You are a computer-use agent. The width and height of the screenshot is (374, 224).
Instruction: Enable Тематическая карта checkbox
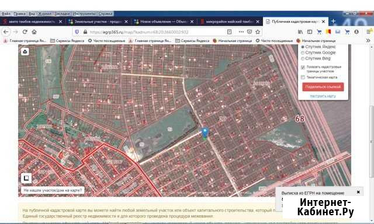(x=303, y=78)
